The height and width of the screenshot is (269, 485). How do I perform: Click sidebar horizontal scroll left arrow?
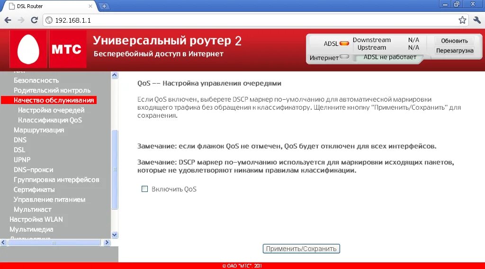3,243
